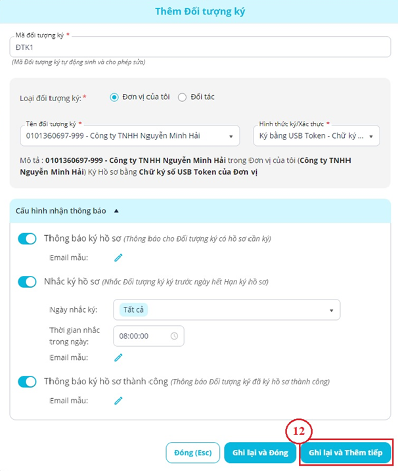398x471 pixels.
Task: Edit email template for Nhắc ký hồ sơ
Action: click(118, 357)
